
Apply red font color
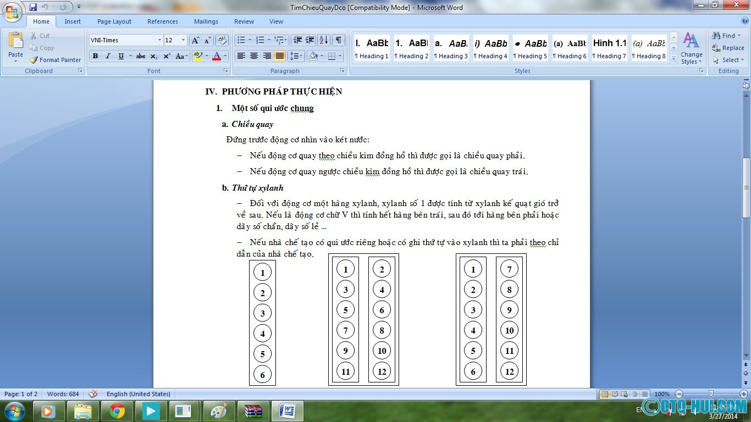click(x=217, y=56)
